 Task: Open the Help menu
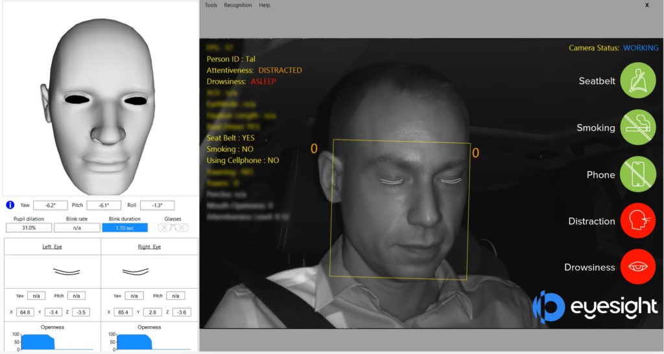coord(265,5)
